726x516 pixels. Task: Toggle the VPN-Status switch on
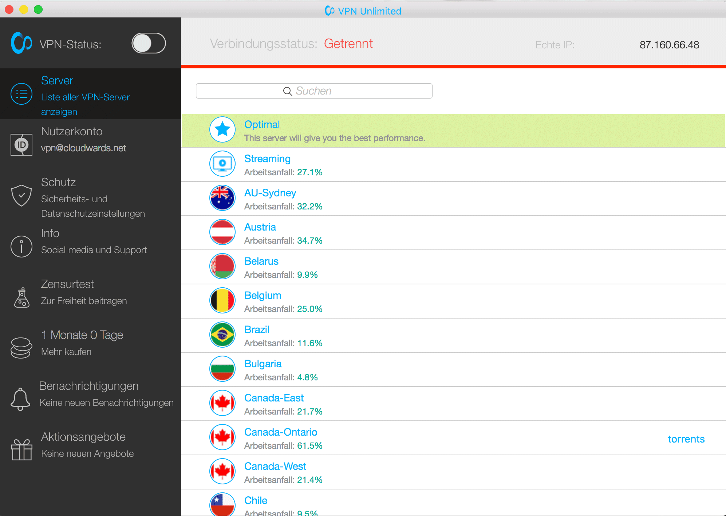click(x=149, y=43)
